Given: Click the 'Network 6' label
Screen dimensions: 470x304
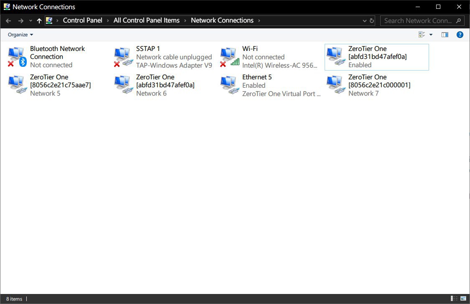Looking at the screenshot, I should pos(151,94).
